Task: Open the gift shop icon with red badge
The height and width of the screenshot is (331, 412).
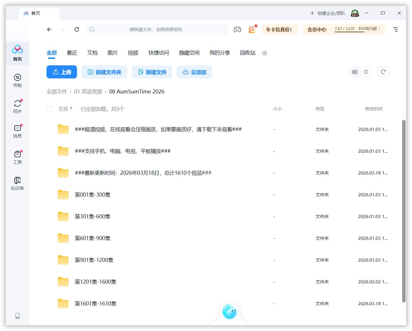Action: (x=252, y=29)
